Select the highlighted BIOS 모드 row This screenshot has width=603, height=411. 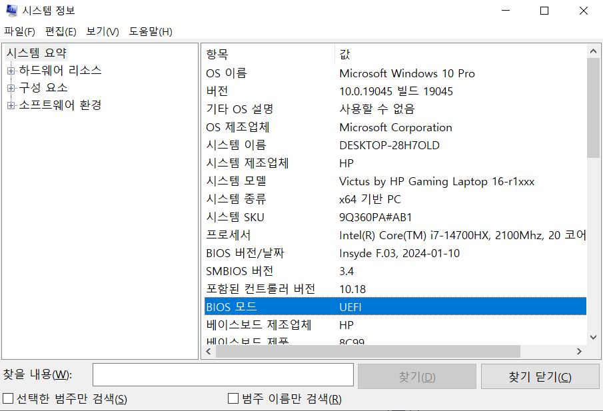(395, 307)
